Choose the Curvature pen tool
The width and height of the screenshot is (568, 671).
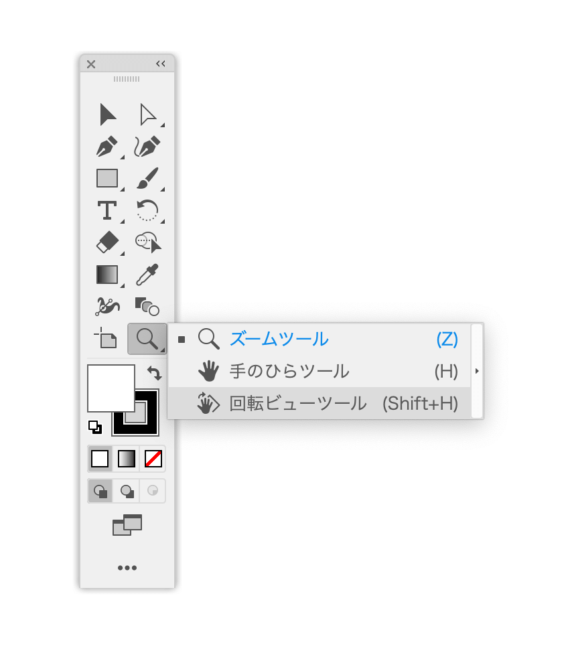click(x=147, y=147)
